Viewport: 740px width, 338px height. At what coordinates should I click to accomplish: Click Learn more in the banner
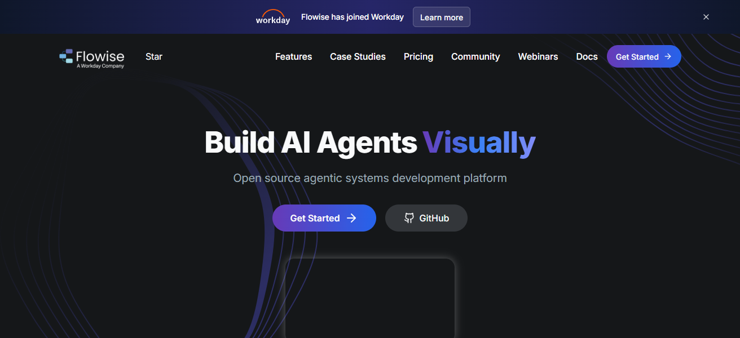(x=442, y=17)
